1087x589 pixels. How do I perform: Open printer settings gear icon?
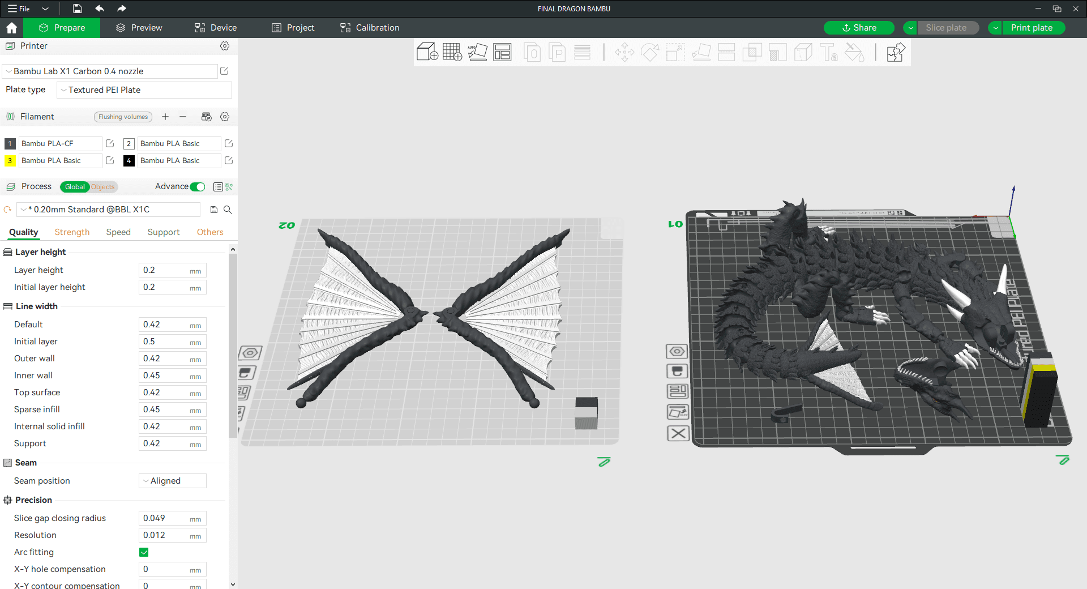(225, 46)
